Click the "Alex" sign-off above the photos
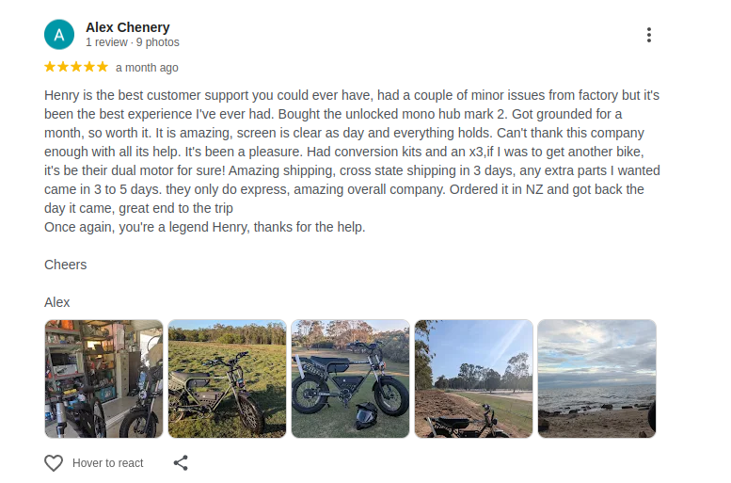The height and width of the screenshot is (483, 731). (57, 302)
